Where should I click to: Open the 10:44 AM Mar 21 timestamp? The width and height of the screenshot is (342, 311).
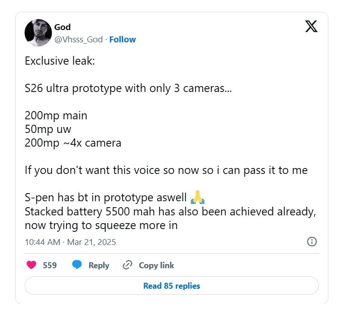point(70,242)
